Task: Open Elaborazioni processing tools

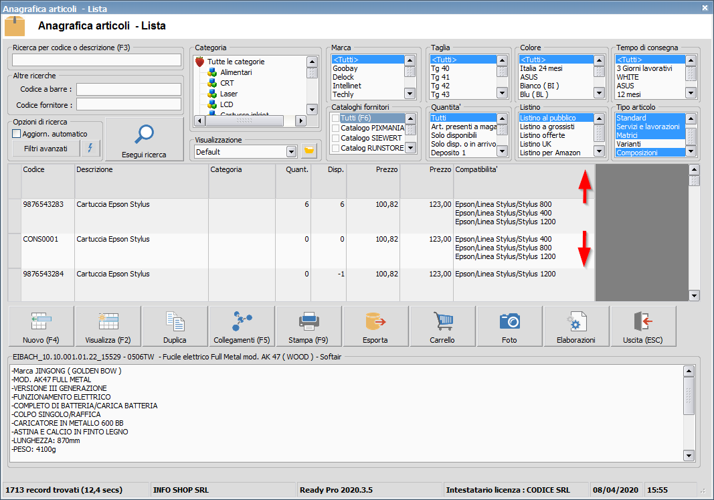Action: click(x=576, y=326)
